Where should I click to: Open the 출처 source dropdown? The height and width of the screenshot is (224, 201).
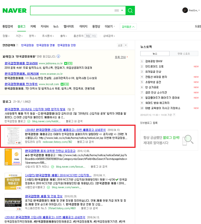64,36
